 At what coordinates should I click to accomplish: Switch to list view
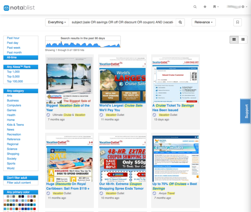243,39
